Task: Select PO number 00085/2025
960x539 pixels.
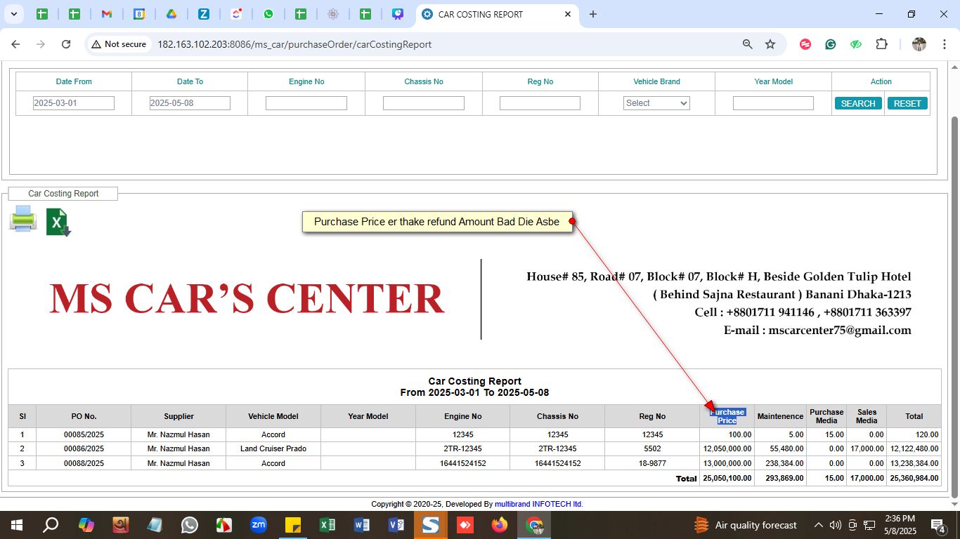Action: point(84,434)
